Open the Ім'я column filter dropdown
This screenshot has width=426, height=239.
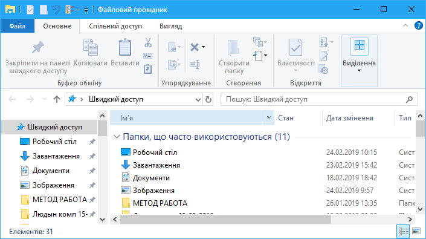tap(269, 118)
